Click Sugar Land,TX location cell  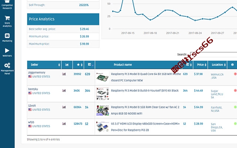click(217, 94)
